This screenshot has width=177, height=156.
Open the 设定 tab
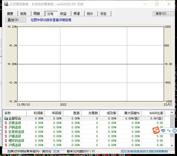105,14
